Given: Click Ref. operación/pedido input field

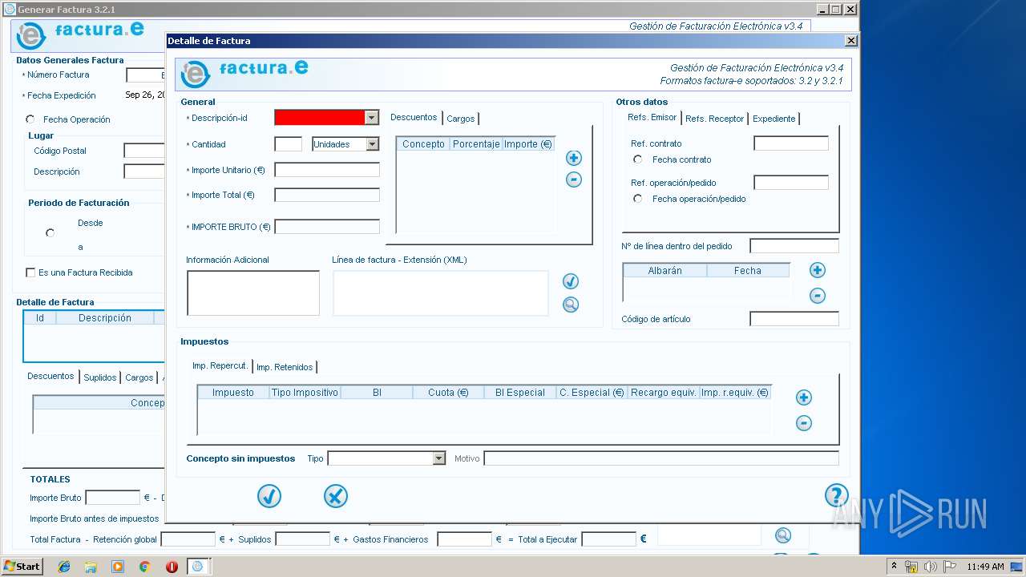Looking at the screenshot, I should tap(791, 183).
